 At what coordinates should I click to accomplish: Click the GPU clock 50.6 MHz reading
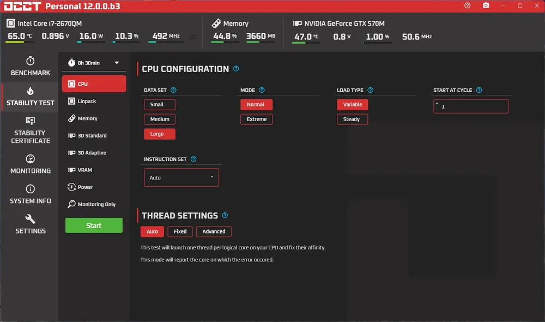coord(417,37)
